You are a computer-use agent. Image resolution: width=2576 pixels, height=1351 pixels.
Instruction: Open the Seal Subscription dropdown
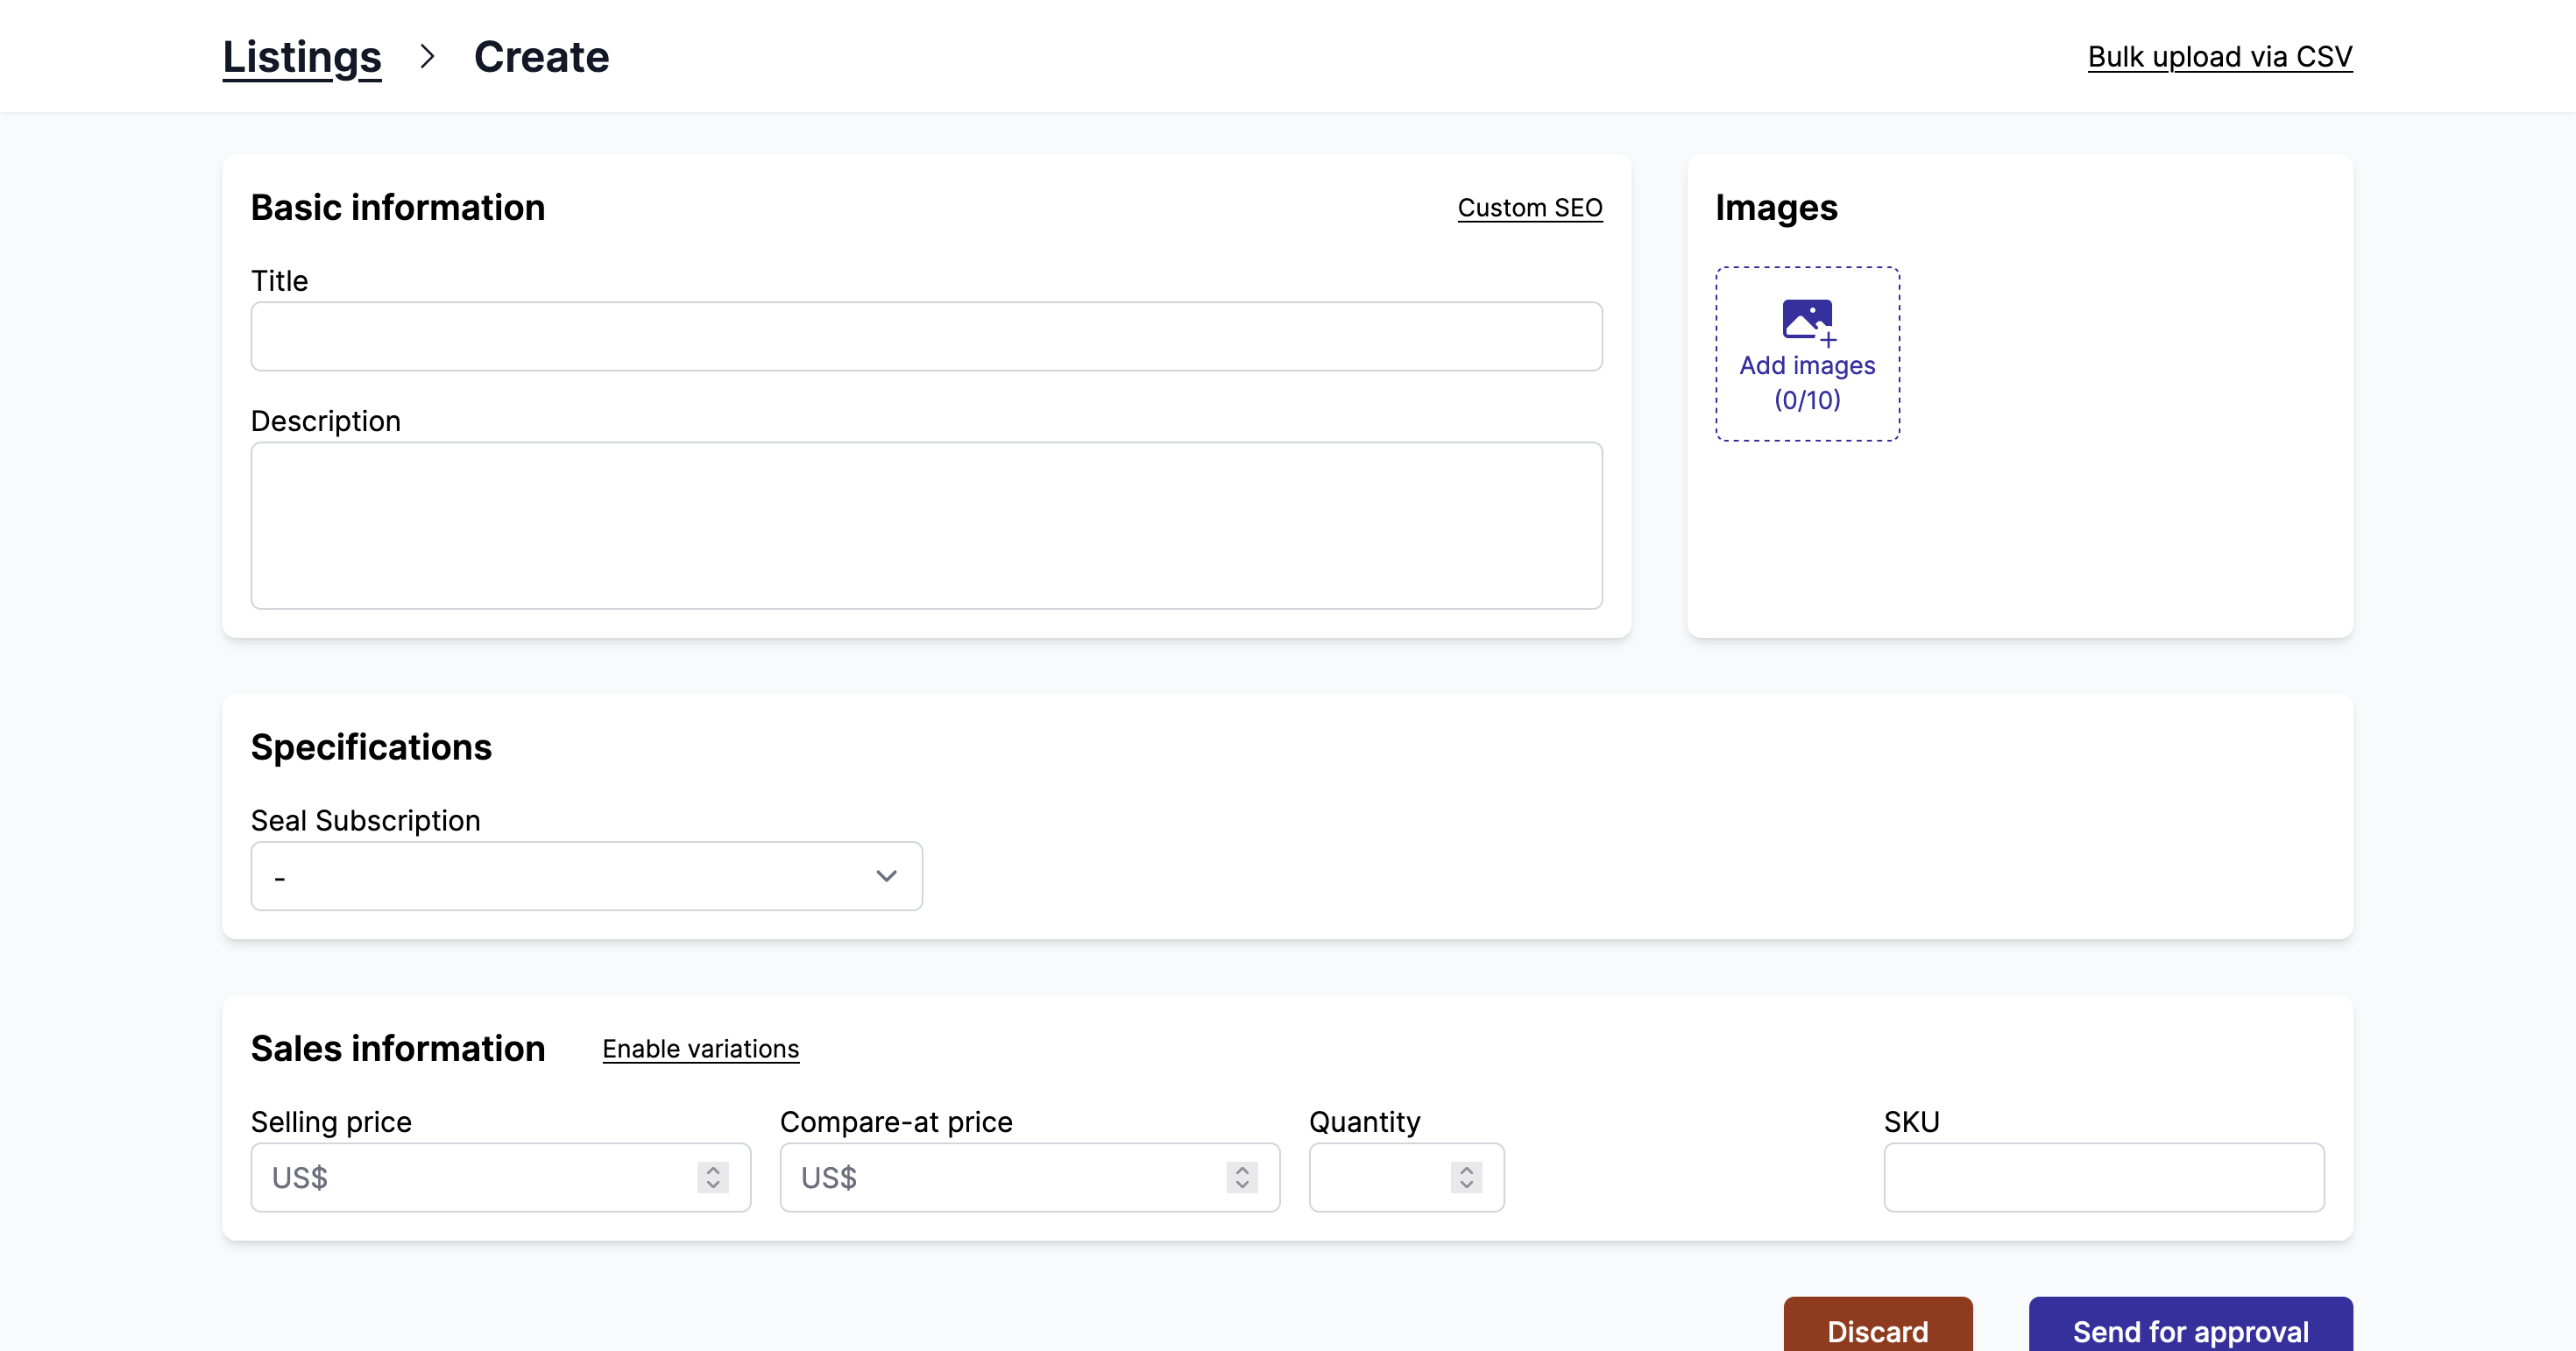pos(586,876)
